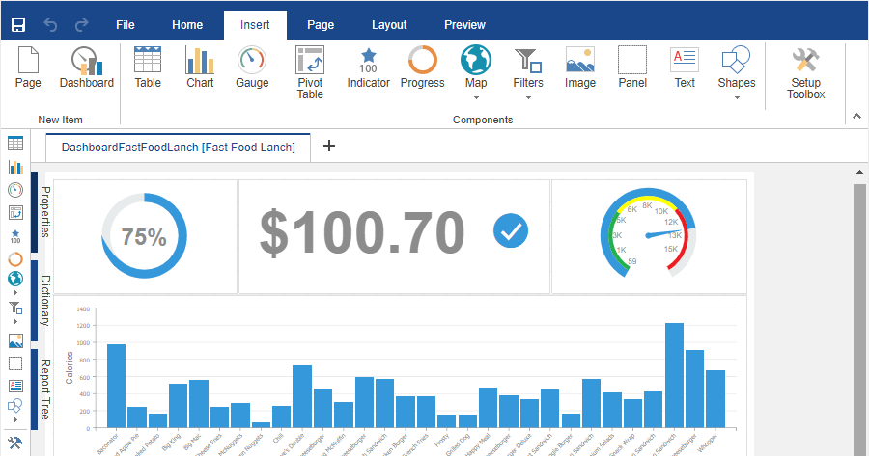869x456 pixels.
Task: Select the DashboardFastFoodLanch page tab
Action: click(178, 148)
